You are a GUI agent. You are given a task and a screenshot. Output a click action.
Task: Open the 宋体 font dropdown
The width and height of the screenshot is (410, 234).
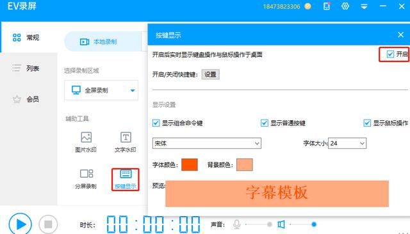(207, 143)
